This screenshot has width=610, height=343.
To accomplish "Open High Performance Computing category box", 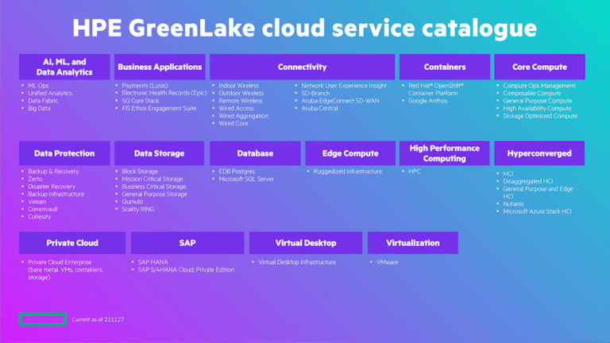I will 444,153.
